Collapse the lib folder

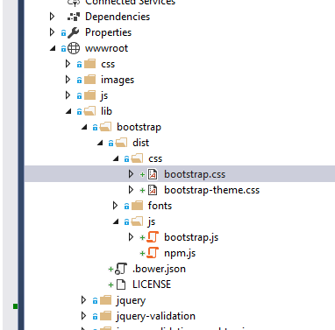tap(68, 111)
